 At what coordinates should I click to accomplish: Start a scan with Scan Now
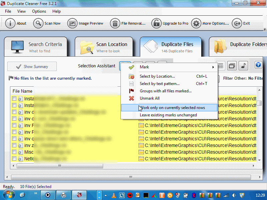pos(39,23)
